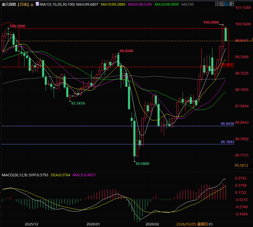Click the 98.9857 red line label
Viewport: 253px width, 227px height.
coord(228,65)
